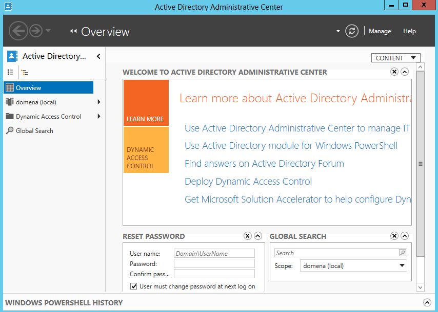Collapse the Global Search section
Viewport: 438px width, 312px height.
[405, 236]
